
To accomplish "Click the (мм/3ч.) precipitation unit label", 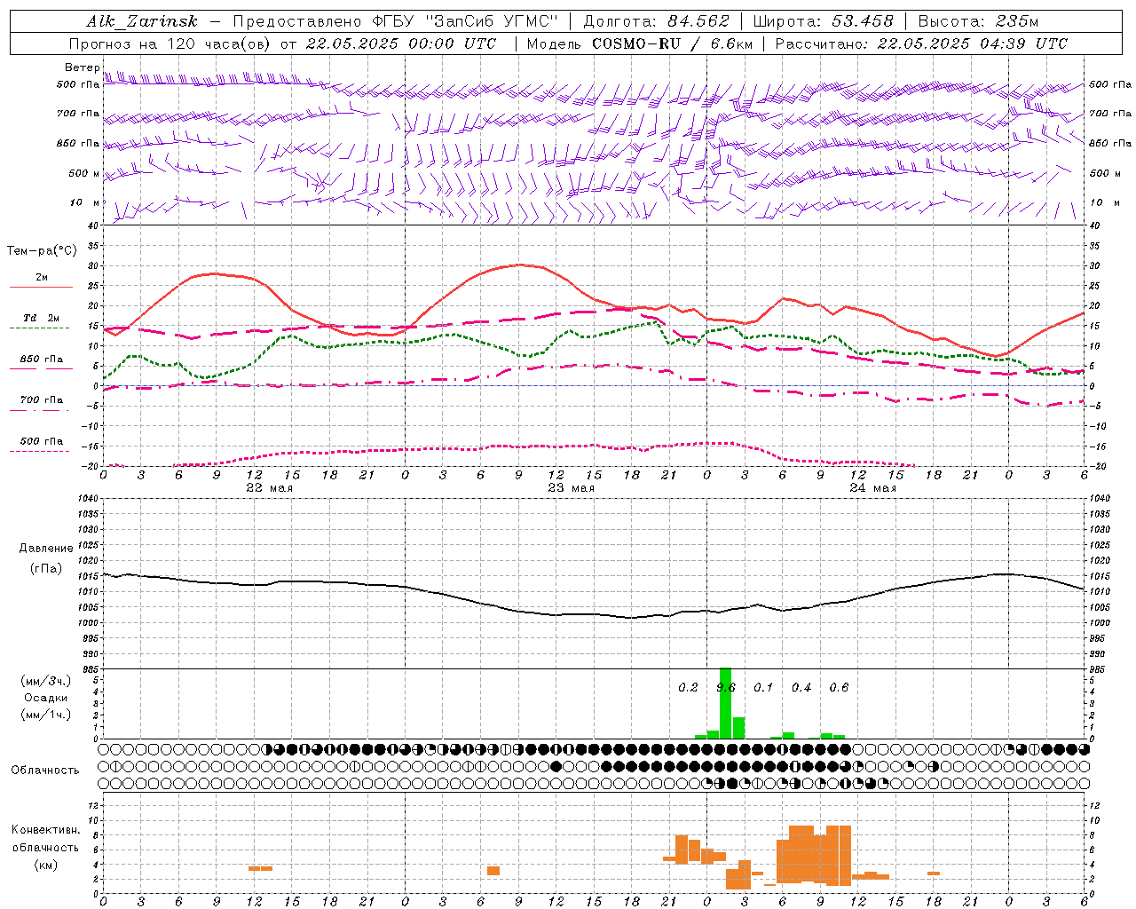I will click(46, 682).
